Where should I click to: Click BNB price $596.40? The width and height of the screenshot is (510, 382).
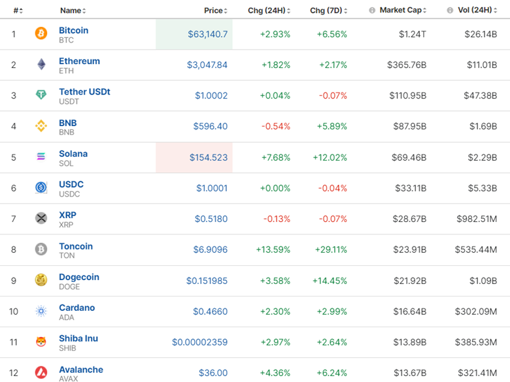[x=211, y=127]
